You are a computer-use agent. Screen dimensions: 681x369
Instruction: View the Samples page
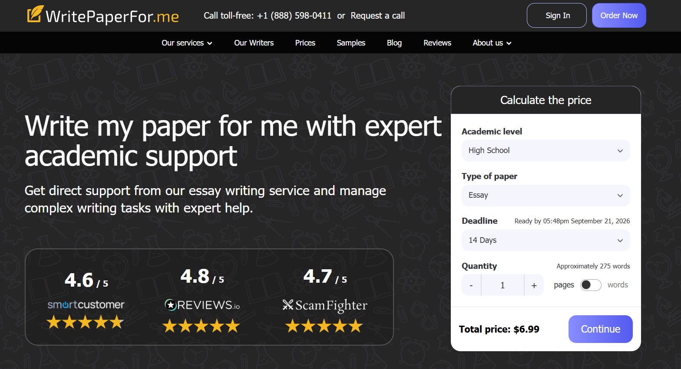[x=351, y=43]
